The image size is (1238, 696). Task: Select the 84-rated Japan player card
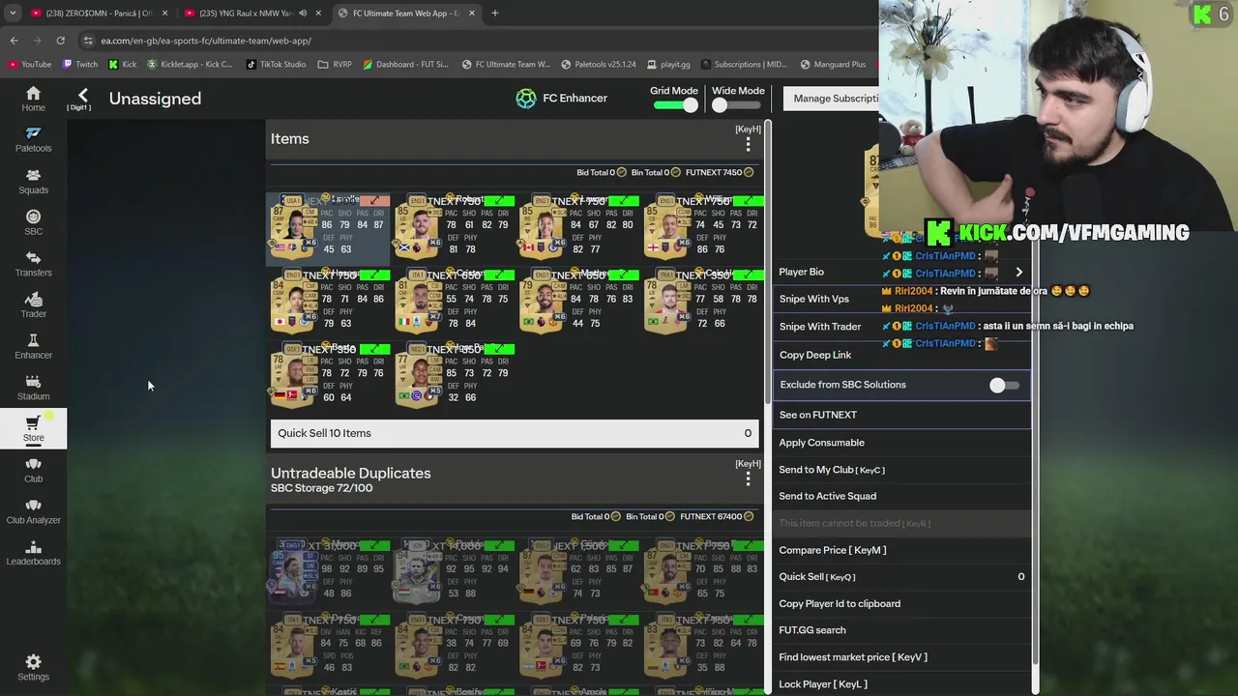[328, 302]
